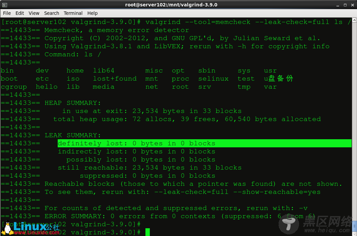The height and width of the screenshot is (236, 357).
Task: Click the 'For counts of detected' line
Action: [176, 208]
